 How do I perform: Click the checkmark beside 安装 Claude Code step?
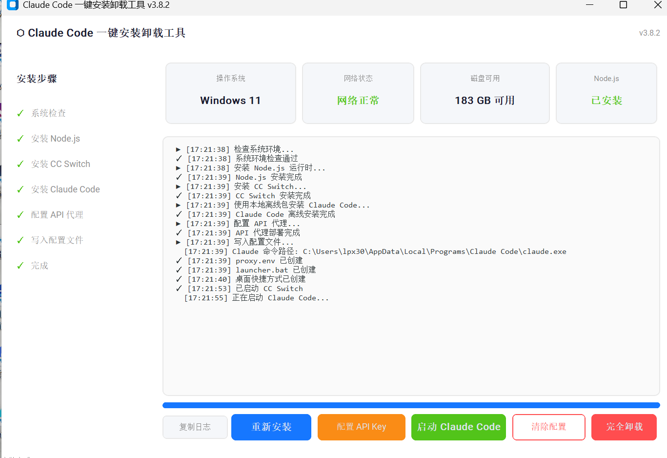click(x=20, y=189)
